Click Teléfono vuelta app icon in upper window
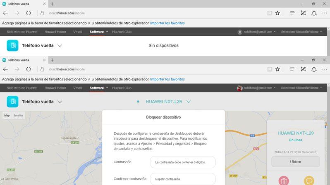 (x=12, y=45)
